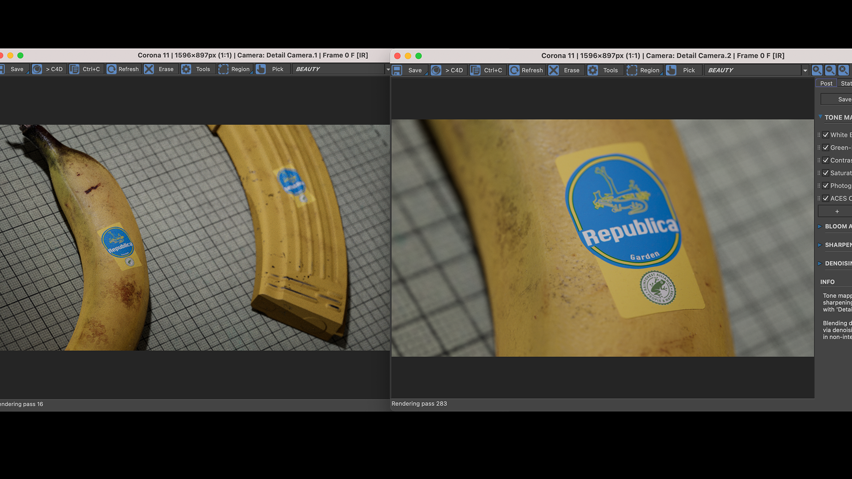This screenshot has height=479, width=852.
Task: Zoom in with magnifier plus icon
Action: [817, 70]
